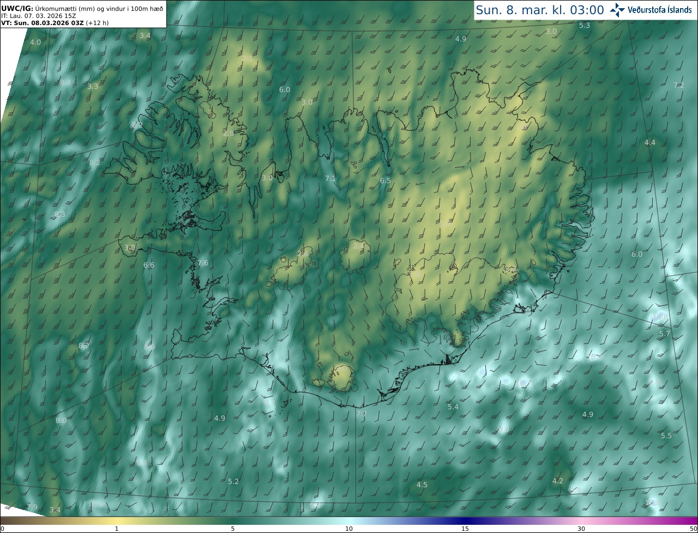Screen dimensions: 698x533
Task: Click the Veðurstofa Íslands logo icon
Action: point(617,10)
